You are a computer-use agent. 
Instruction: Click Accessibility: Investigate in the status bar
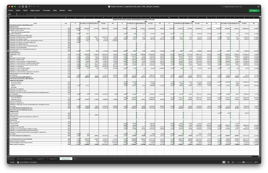point(27,162)
